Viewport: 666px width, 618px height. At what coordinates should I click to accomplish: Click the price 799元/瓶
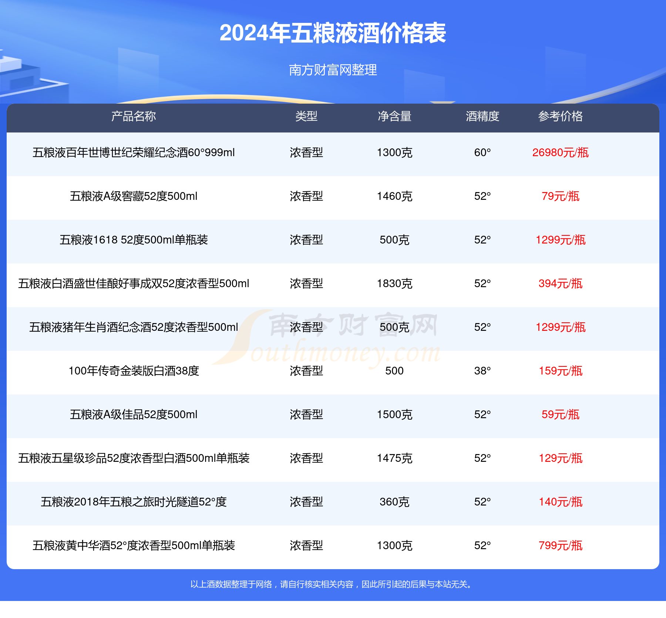tap(561, 545)
